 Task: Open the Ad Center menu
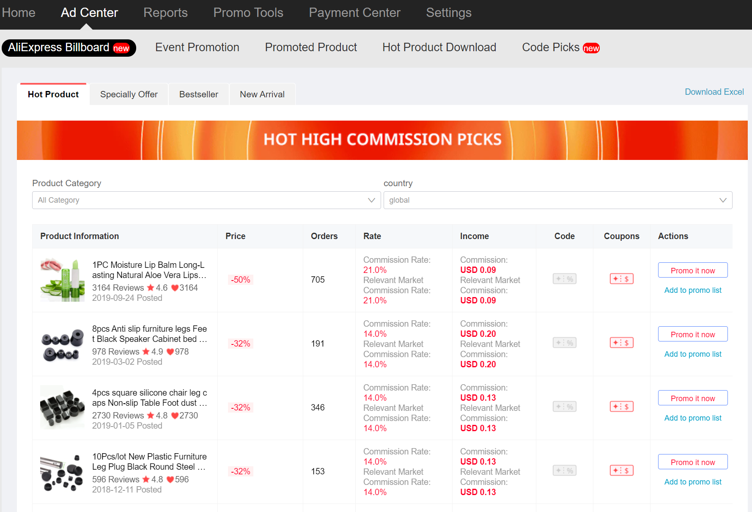click(89, 13)
